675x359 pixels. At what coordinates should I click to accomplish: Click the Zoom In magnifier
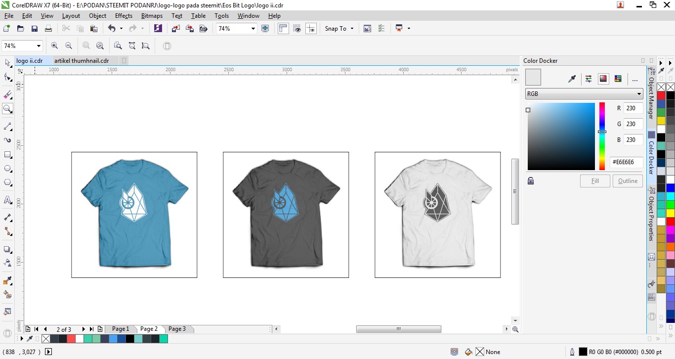[54, 46]
